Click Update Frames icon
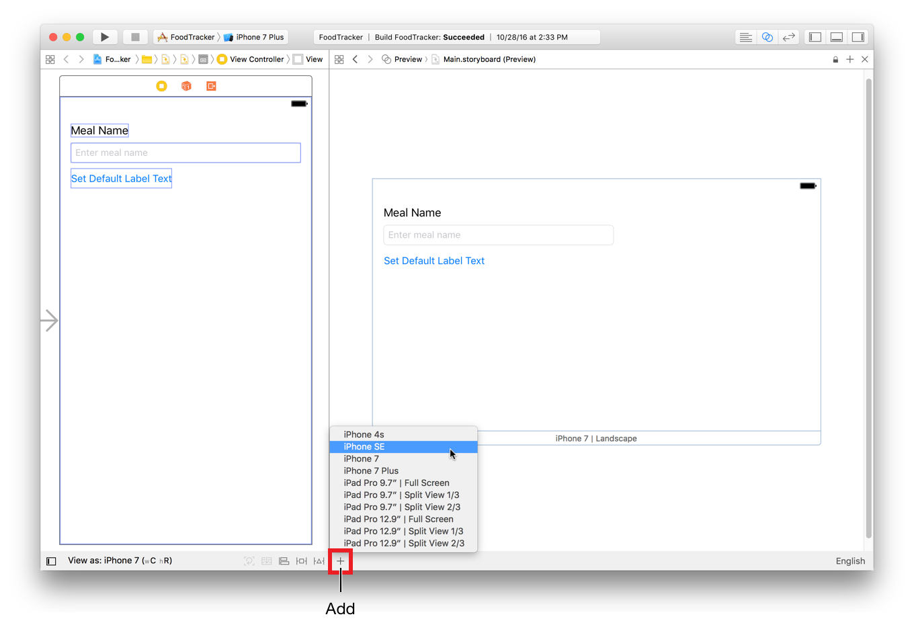This screenshot has width=914, height=627. click(249, 560)
